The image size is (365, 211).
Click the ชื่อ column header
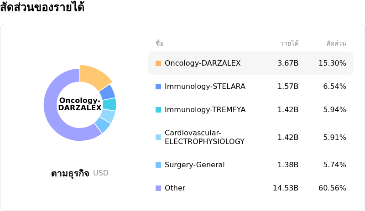(160, 44)
